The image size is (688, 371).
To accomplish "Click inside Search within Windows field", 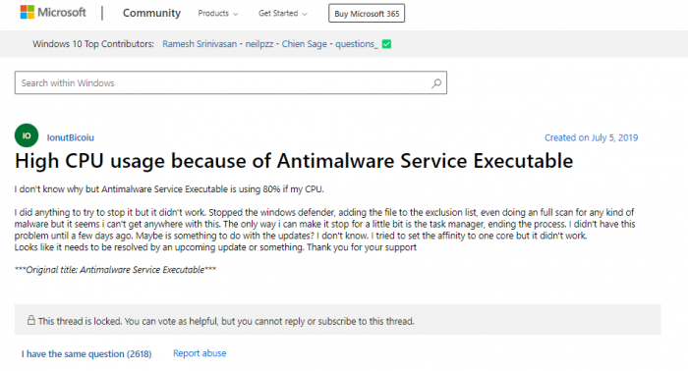I will (x=231, y=82).
